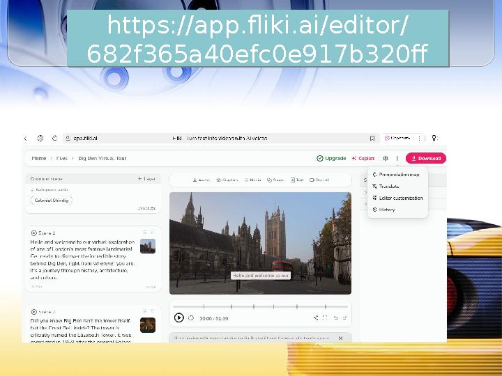Click the far-right browser toolbar icon
This screenshot has height=376, width=502.
click(x=434, y=138)
